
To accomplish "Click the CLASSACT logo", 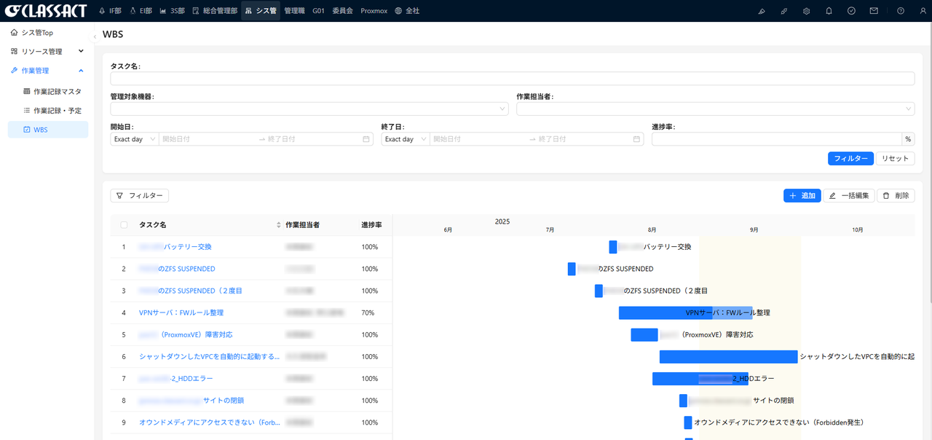I will tap(45, 11).
